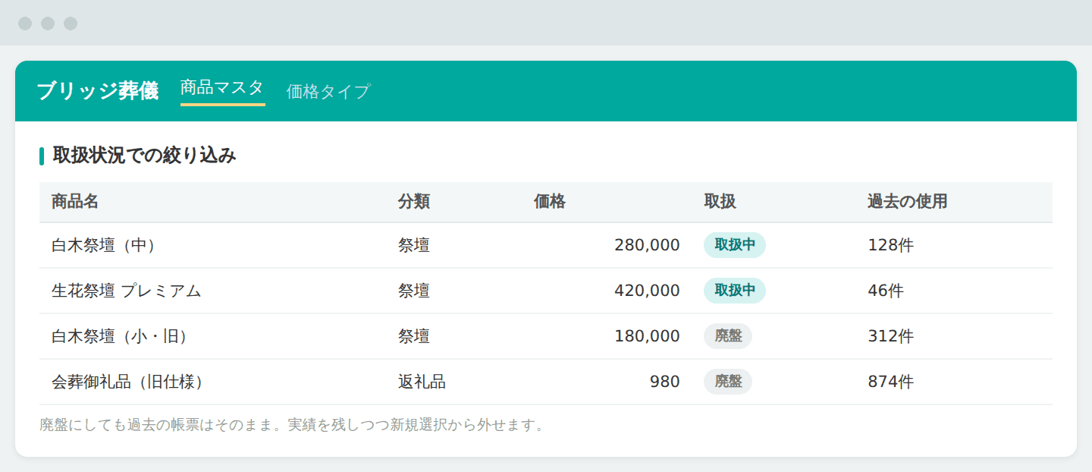Click the 商品名 column header
The image size is (1092, 472).
(x=75, y=202)
